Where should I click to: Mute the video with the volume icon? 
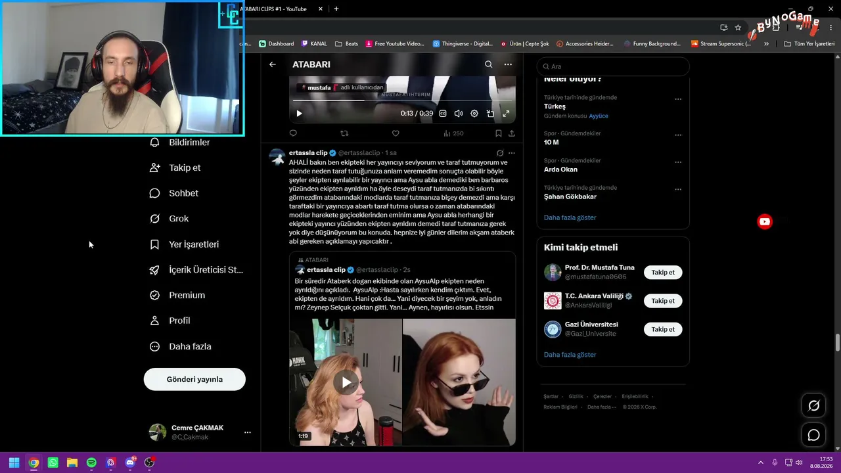[x=459, y=114]
